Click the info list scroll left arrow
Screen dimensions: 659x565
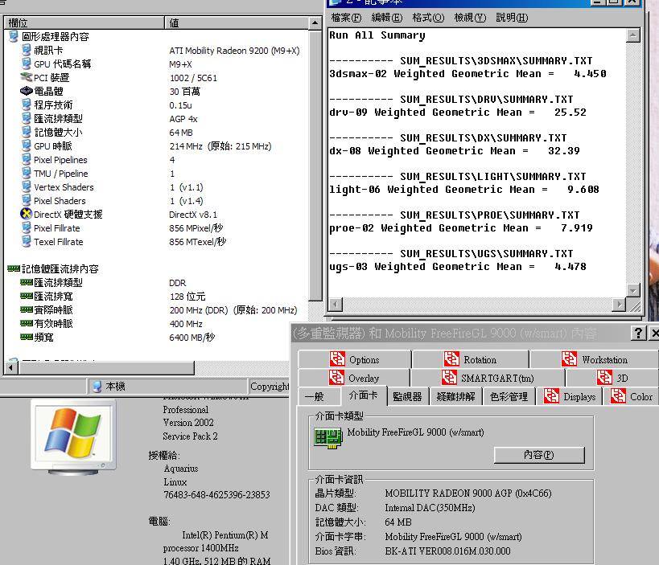point(10,368)
